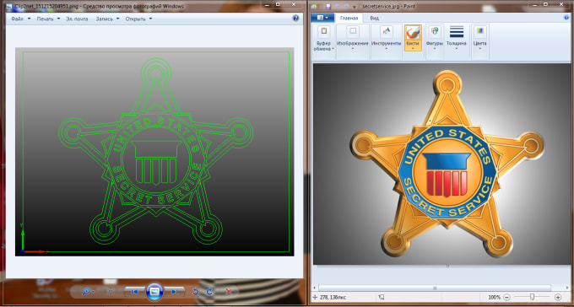Click the Paint app icon in title bar

(x=315, y=6)
